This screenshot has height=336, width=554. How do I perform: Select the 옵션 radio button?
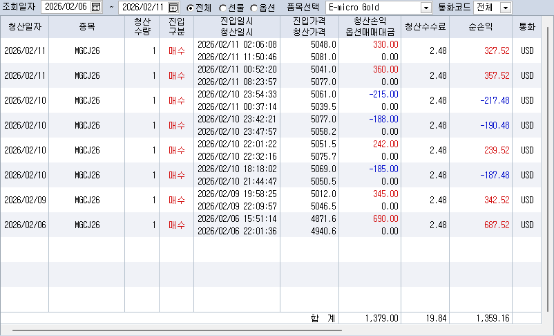(254, 8)
